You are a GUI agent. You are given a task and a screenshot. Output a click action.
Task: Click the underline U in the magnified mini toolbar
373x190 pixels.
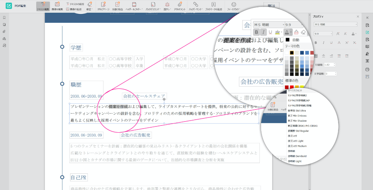270,32
